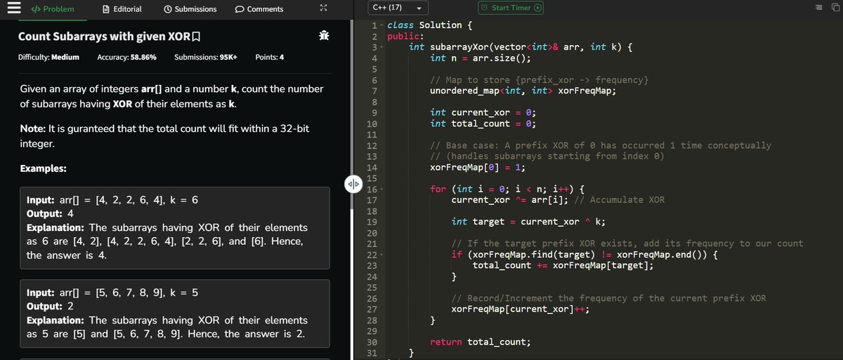Viewport: 843px width, 360px height.
Task: Click the 'unordered_map<int, int> xorFreqMap;' line
Action: [x=524, y=91]
